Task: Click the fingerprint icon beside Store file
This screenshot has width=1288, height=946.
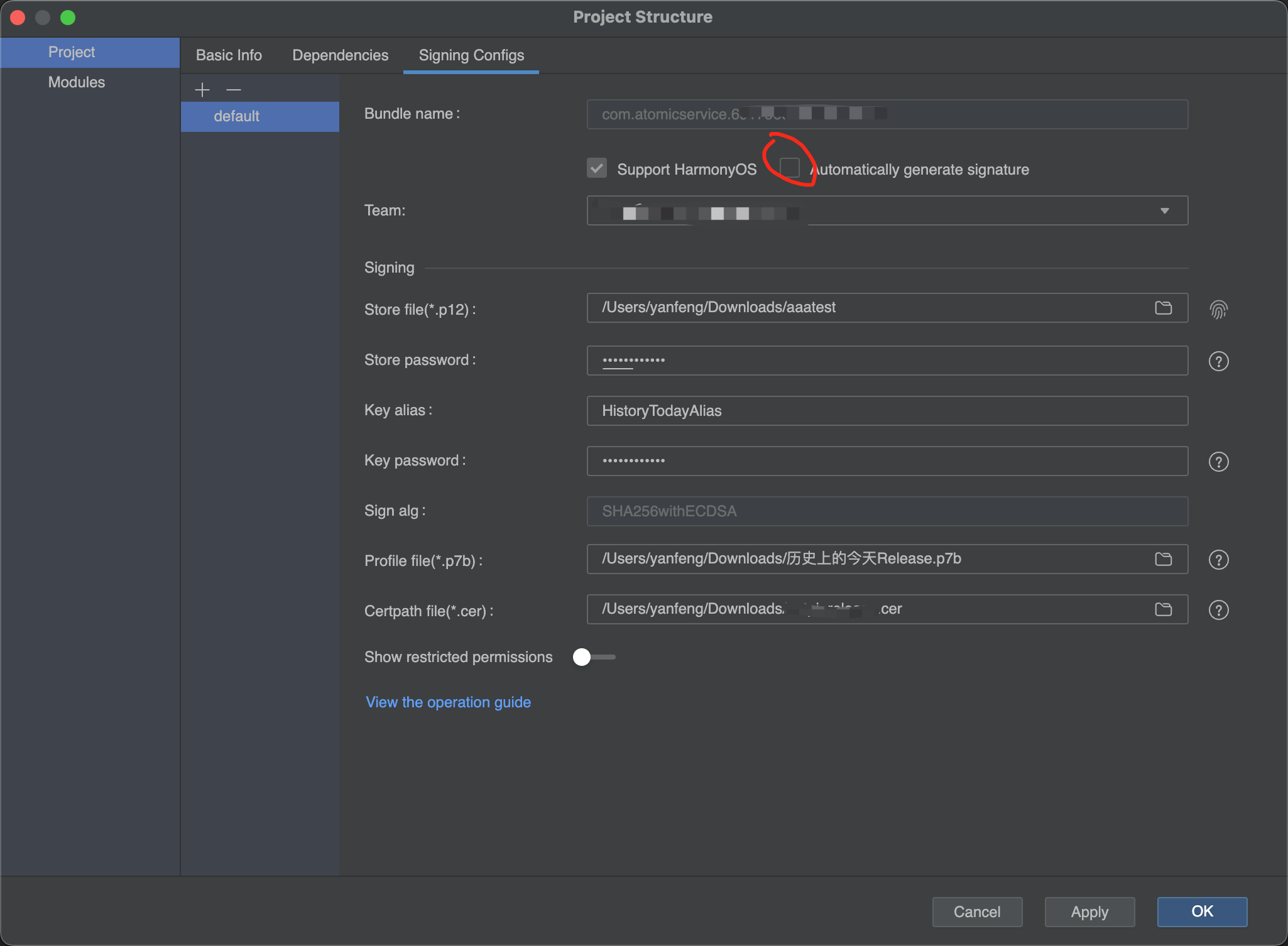Action: click(1218, 309)
